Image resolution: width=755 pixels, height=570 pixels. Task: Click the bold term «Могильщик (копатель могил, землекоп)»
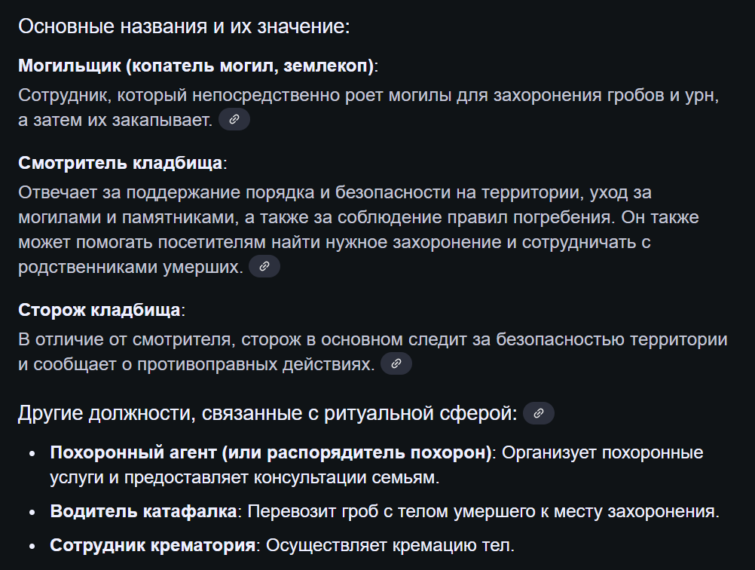click(196, 66)
